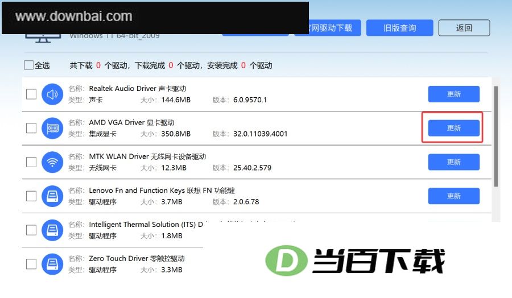
Task: Click the driver list vertical scrollbar
Action: (496, 136)
